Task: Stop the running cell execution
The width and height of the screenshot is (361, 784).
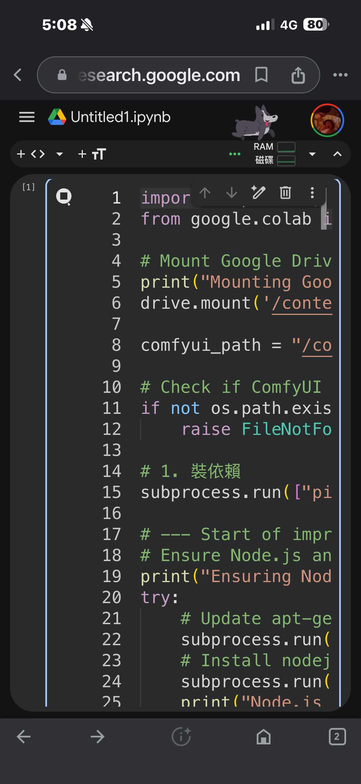Action: (x=64, y=196)
